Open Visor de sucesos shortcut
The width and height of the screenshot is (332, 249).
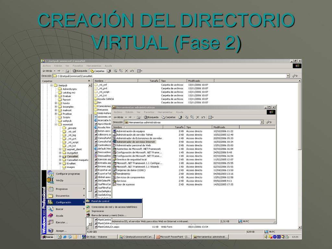pyautogui.click(x=124, y=184)
